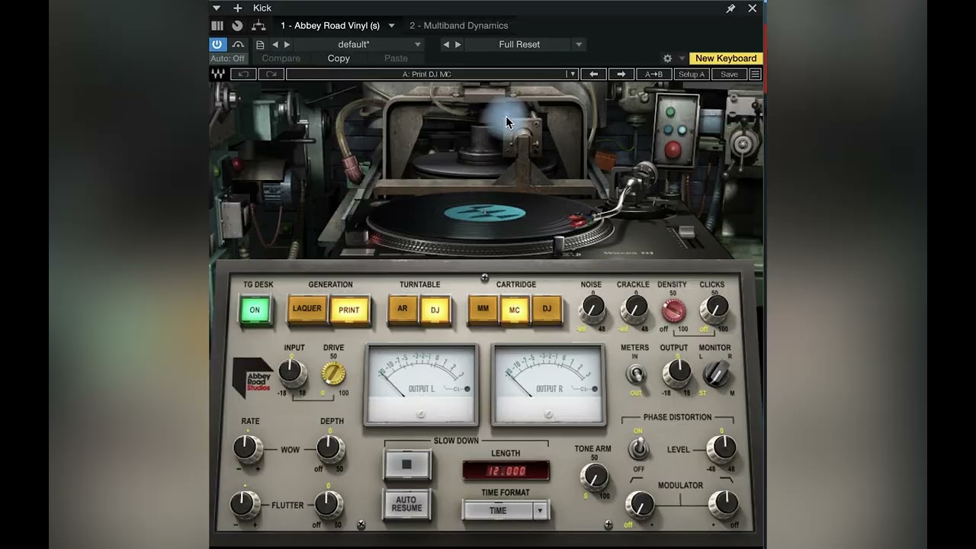Expand the Full Reset dropdown
Image resolution: width=976 pixels, height=549 pixels.
pos(579,44)
